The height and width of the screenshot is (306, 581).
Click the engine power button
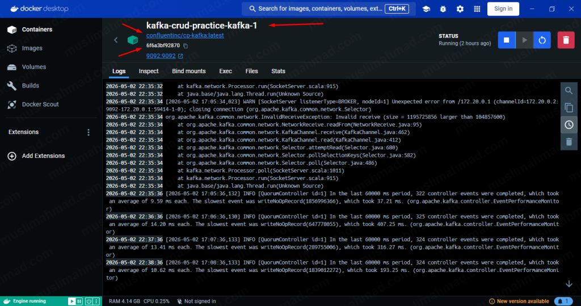click(x=89, y=301)
